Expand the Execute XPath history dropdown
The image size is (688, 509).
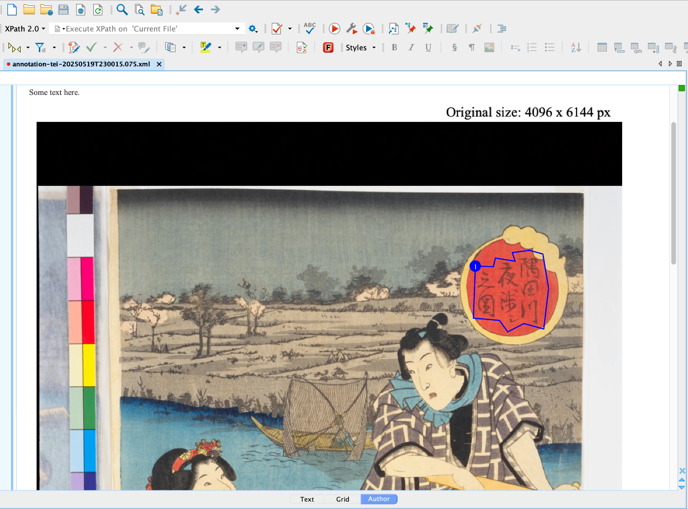click(x=237, y=29)
